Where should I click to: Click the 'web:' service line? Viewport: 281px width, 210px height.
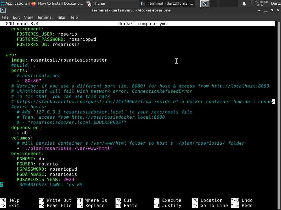(x=11, y=55)
